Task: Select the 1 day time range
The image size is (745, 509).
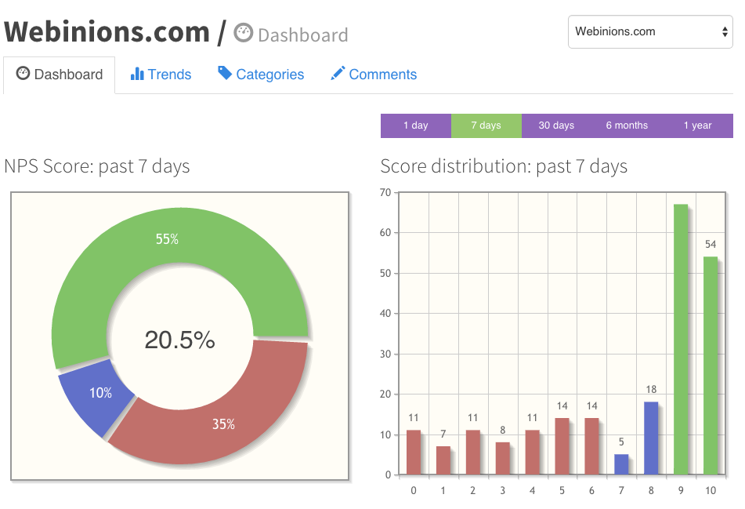Action: [415, 125]
